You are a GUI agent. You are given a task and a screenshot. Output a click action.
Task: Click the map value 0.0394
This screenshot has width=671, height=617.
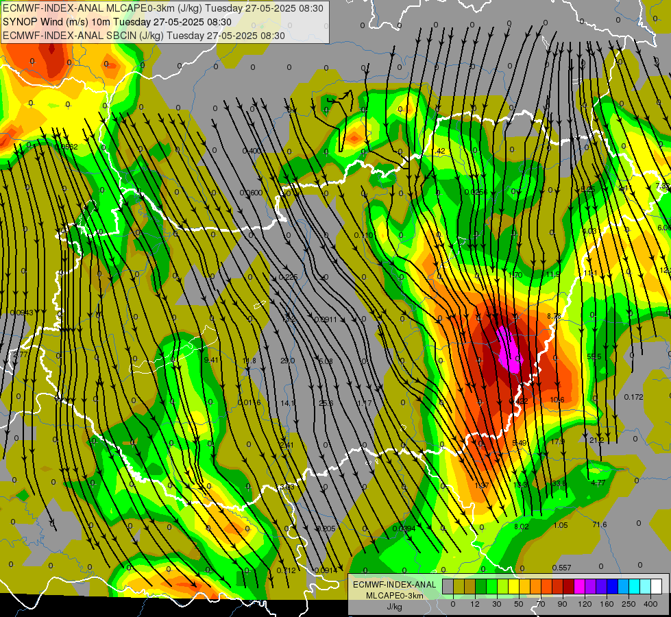[x=404, y=529]
